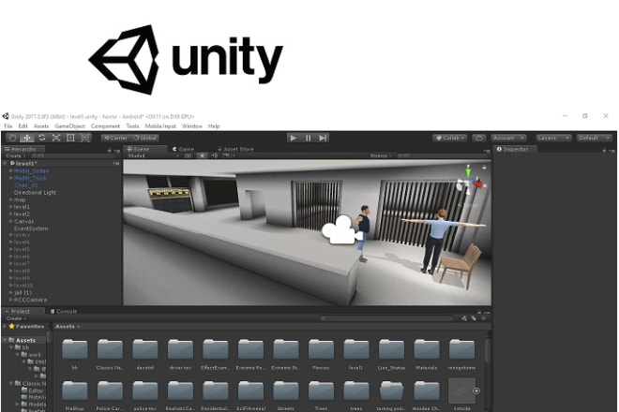The height and width of the screenshot is (412, 619).
Task: Open the File menu
Action: 8,126
